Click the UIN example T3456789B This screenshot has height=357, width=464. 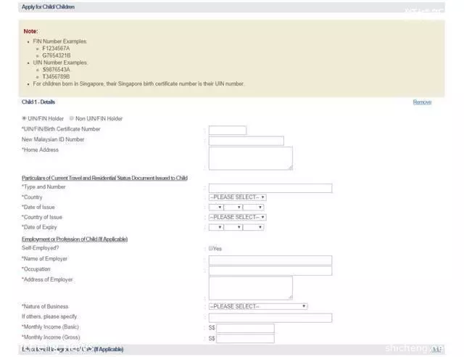(56, 77)
